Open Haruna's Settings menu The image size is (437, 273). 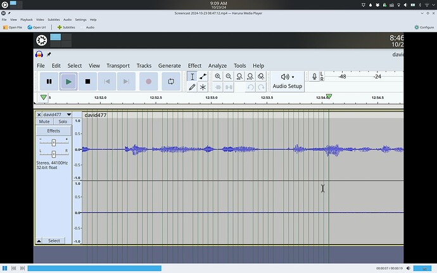80,20
